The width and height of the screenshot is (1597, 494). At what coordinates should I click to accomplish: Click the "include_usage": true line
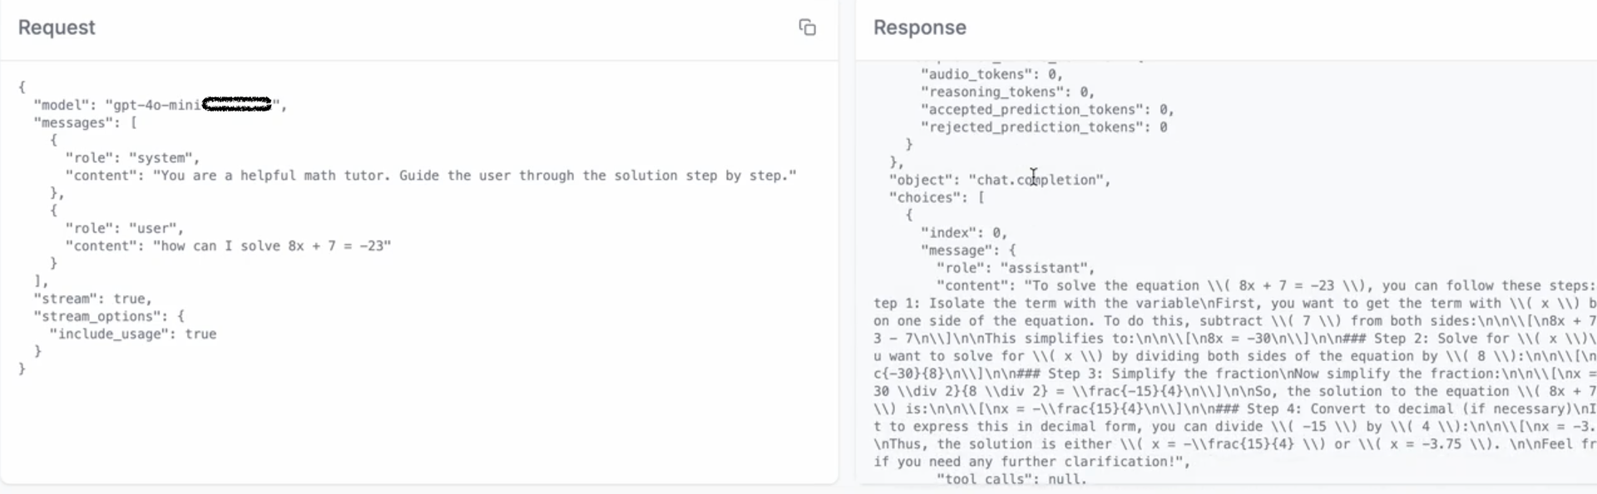[x=133, y=333]
